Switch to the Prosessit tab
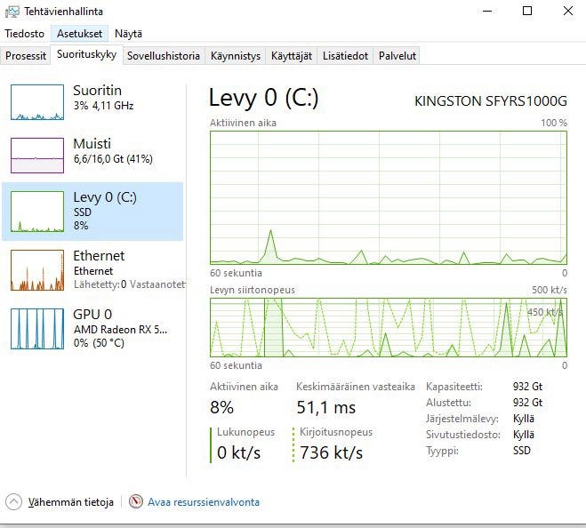This screenshot has width=586, height=528. click(x=26, y=55)
